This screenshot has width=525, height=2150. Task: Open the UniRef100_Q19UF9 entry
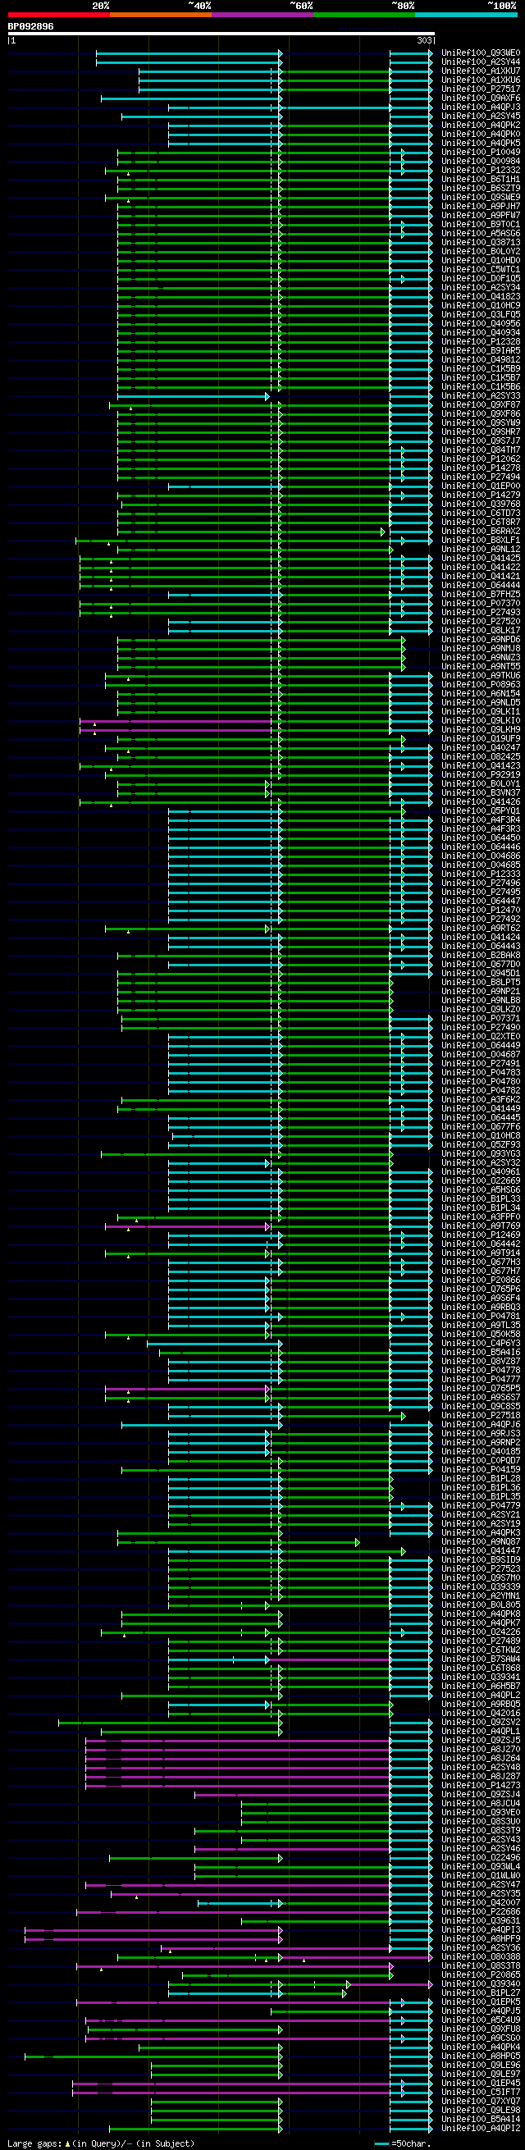[481, 738]
